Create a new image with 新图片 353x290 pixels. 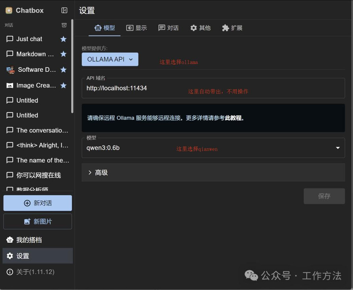pyautogui.click(x=38, y=221)
